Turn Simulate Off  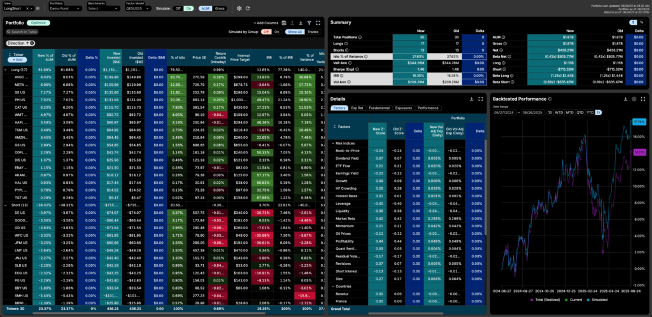click(x=178, y=8)
